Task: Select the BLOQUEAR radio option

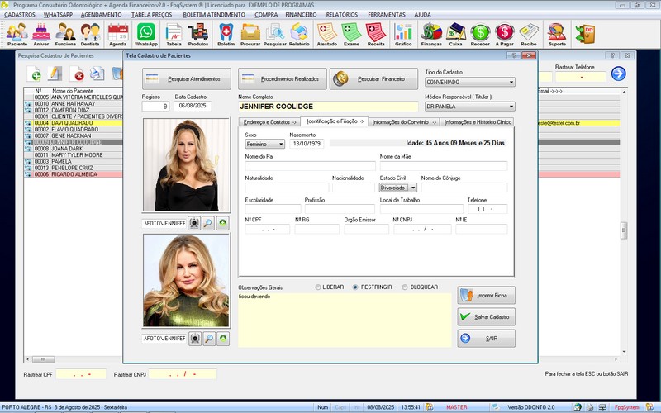Action: click(x=404, y=287)
